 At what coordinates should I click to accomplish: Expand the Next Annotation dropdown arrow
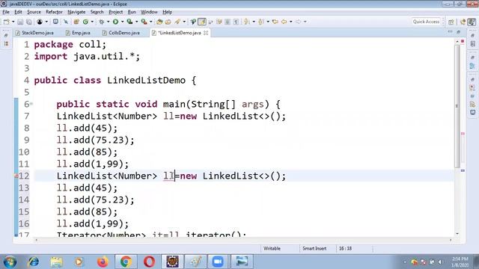(x=254, y=22)
